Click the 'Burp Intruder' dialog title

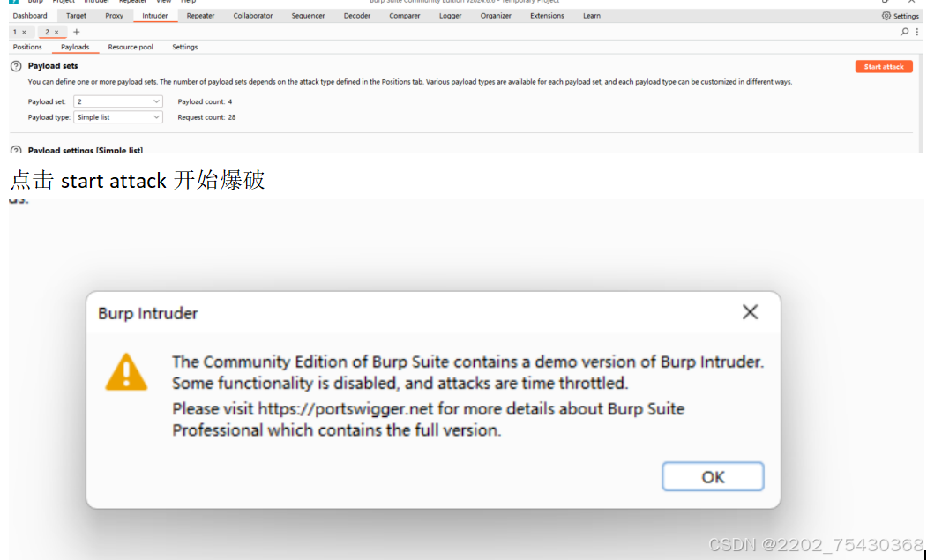(148, 313)
